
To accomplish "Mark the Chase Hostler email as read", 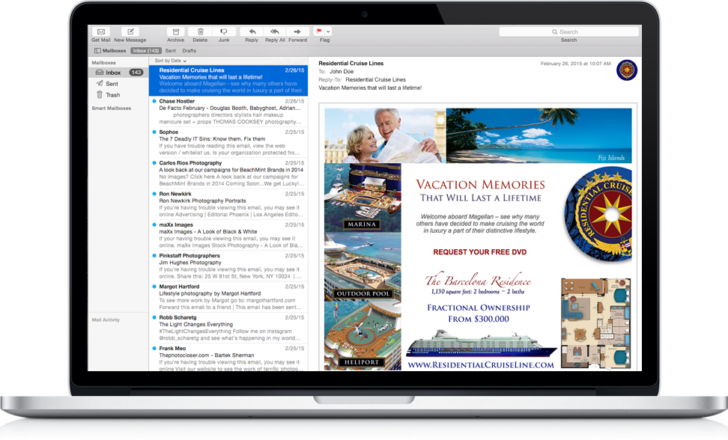I will click(154, 101).
